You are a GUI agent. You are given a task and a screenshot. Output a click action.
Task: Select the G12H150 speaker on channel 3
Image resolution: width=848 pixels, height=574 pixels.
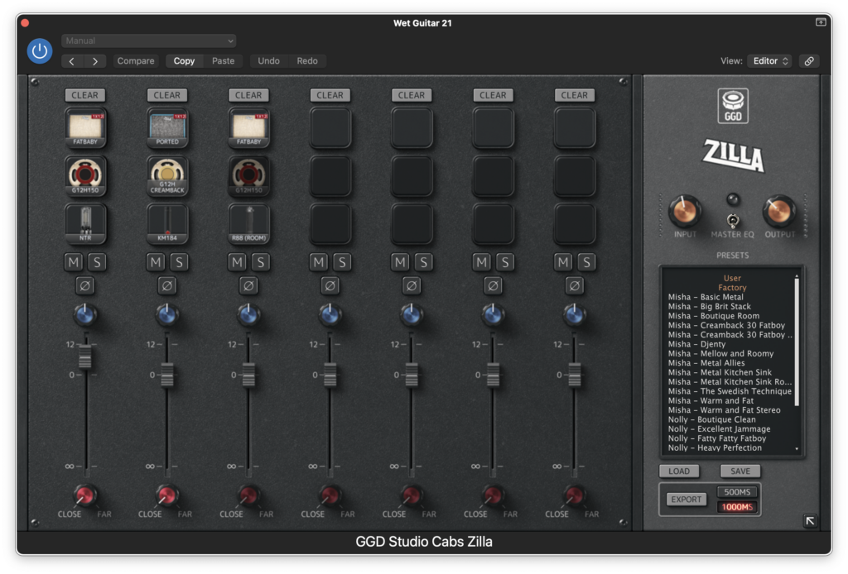coord(248,176)
